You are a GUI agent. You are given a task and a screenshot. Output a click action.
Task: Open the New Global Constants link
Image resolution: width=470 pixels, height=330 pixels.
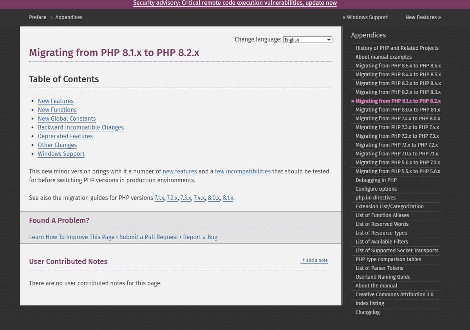pyautogui.click(x=67, y=119)
